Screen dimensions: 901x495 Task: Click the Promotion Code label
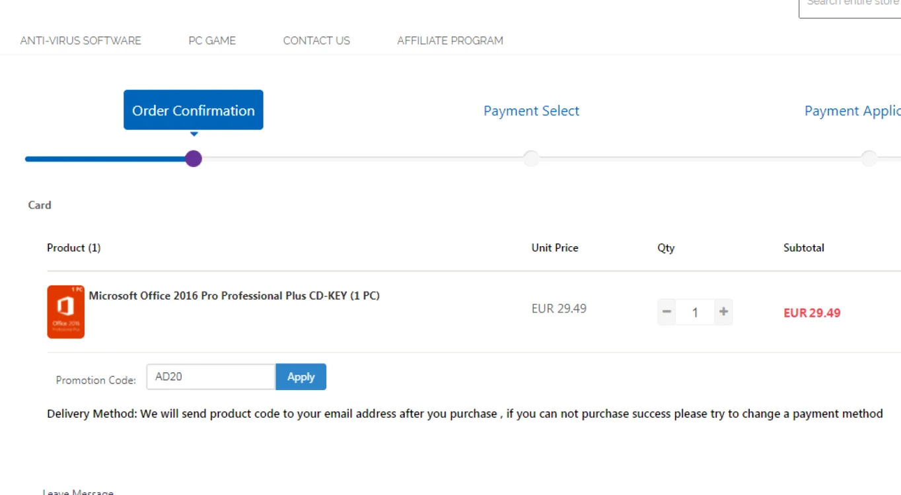(x=96, y=380)
